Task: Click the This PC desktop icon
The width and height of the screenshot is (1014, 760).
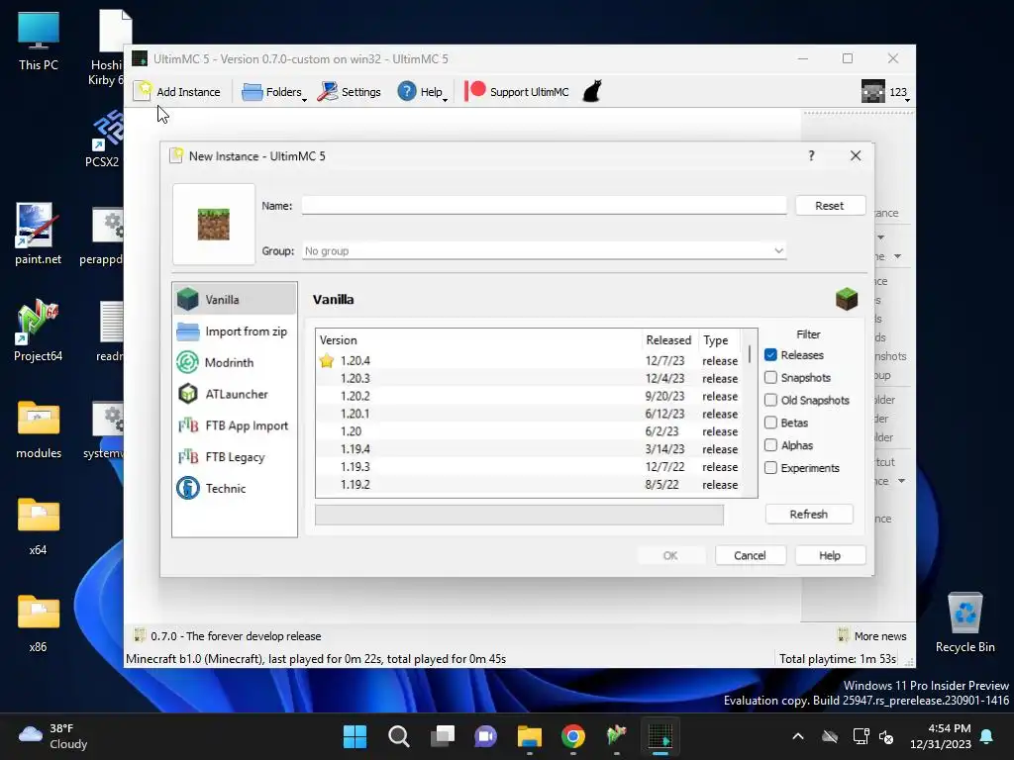Action: (39, 41)
